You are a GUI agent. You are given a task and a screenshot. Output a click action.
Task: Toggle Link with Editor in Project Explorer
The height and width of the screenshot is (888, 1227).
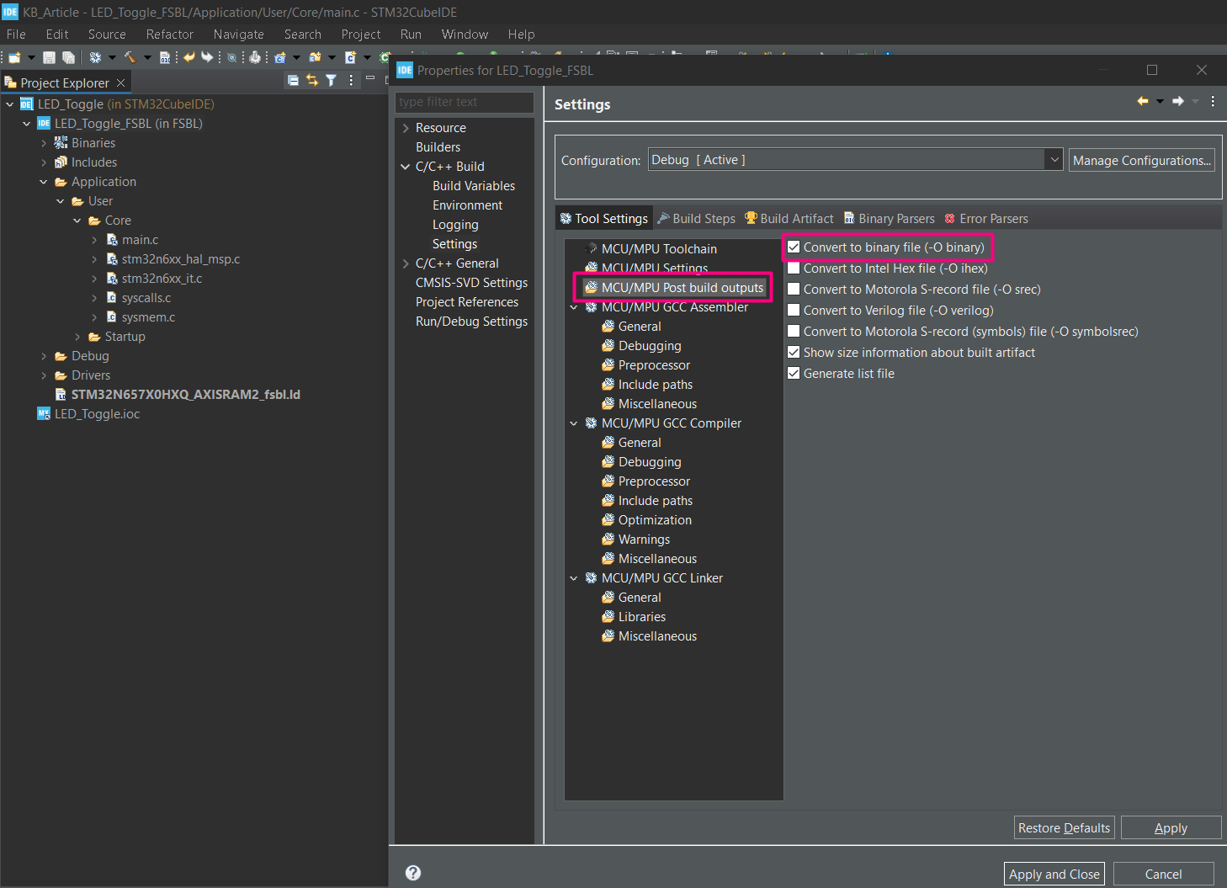(x=313, y=80)
